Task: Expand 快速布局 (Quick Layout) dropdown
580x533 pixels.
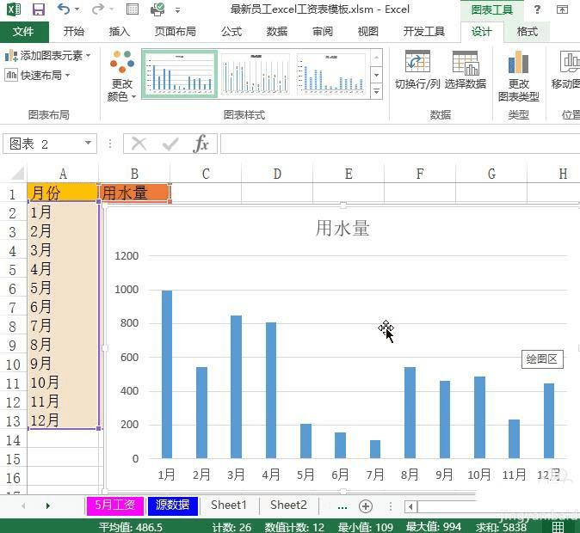Action: (38, 75)
